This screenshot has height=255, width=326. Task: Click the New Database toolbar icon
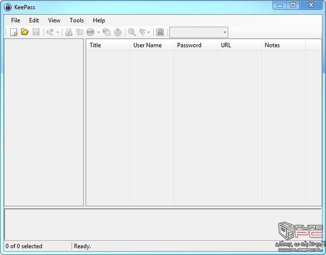[14, 32]
